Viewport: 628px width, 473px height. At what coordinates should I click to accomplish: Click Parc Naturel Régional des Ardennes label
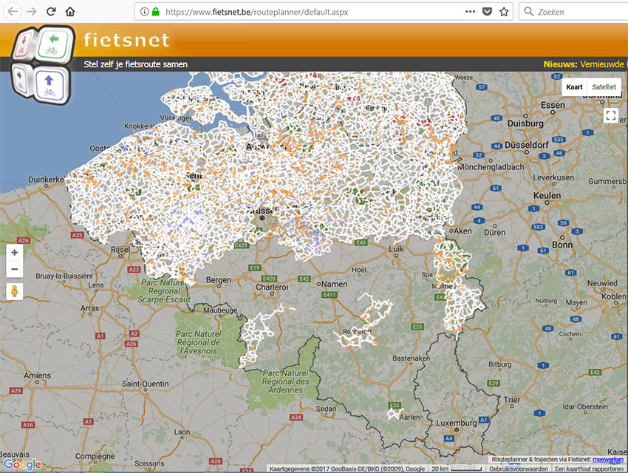tap(286, 381)
